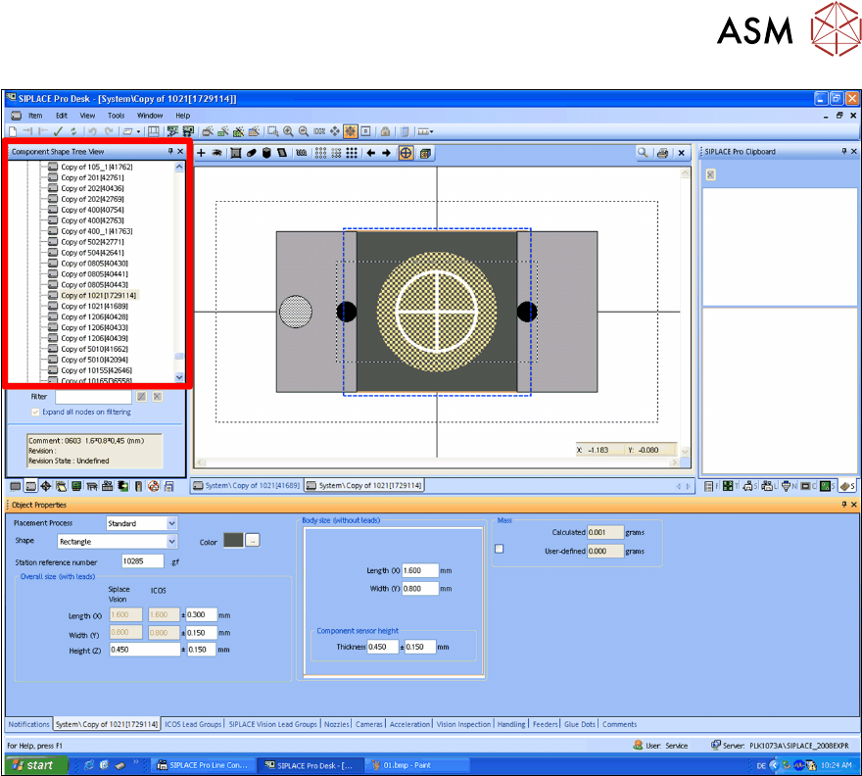Open the Placement Process dropdown
This screenshot has height=776, width=862.
pos(172,524)
